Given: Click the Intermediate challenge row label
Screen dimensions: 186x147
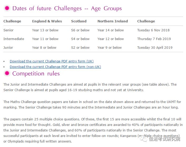Looking at the screenshot, I should click(14, 39).
